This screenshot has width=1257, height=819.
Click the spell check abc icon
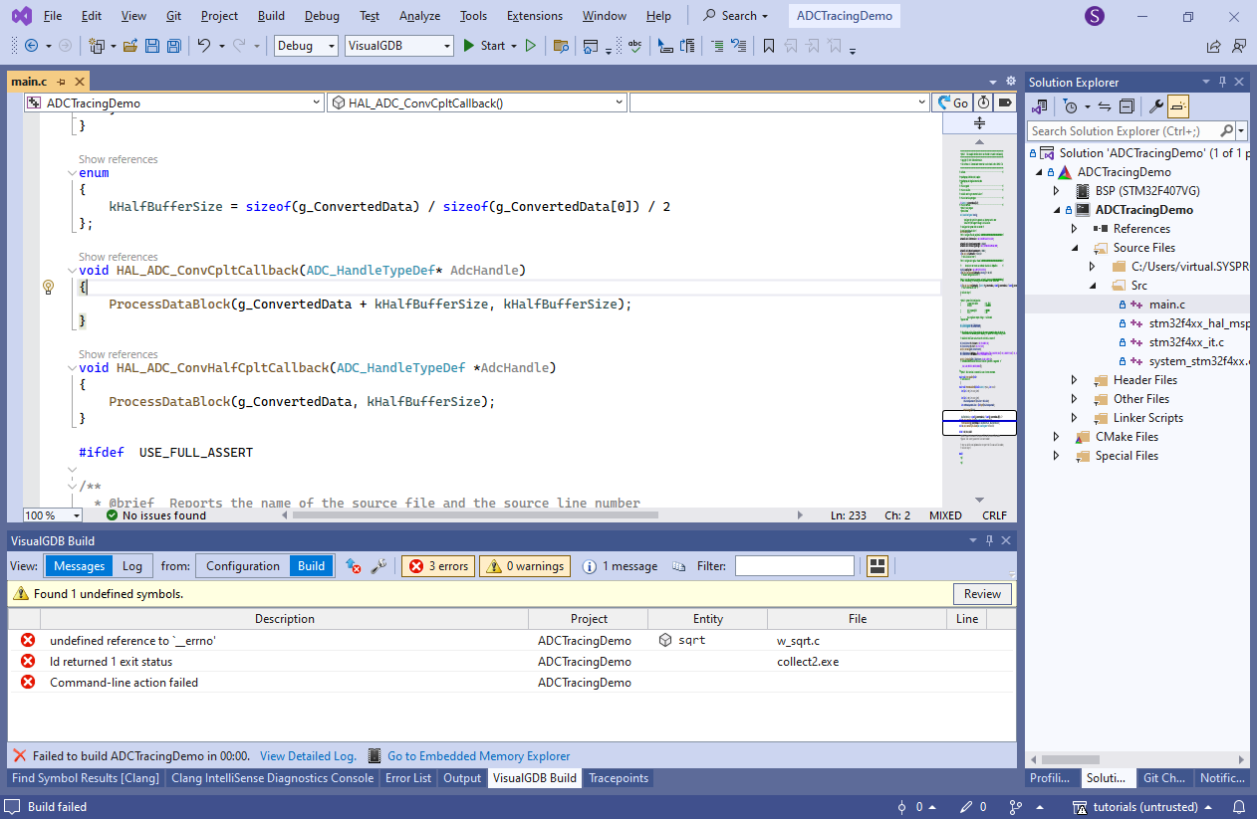click(x=634, y=46)
